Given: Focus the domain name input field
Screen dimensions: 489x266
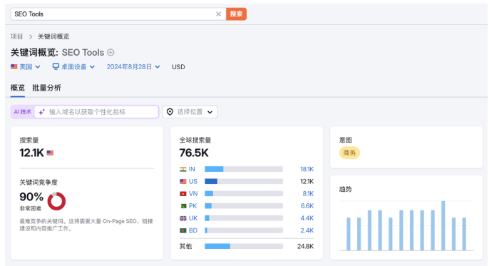Looking at the screenshot, I should (96, 112).
